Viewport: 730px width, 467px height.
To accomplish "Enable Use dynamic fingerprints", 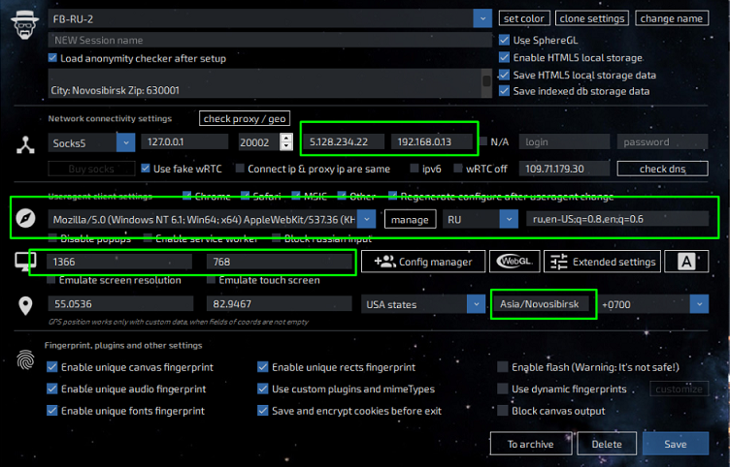I will tap(502, 389).
